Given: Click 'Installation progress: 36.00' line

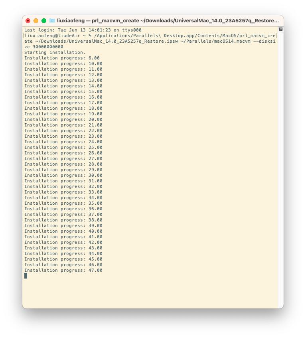Looking at the screenshot, I should (63, 209).
